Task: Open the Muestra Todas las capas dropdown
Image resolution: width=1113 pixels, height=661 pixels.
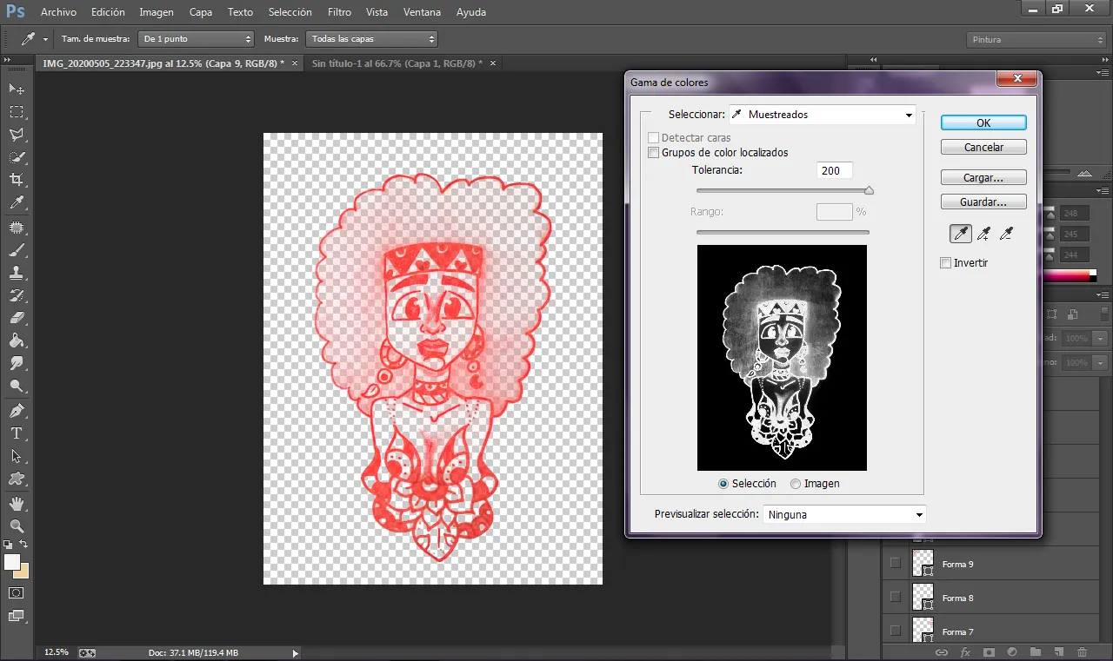Action: (x=371, y=39)
